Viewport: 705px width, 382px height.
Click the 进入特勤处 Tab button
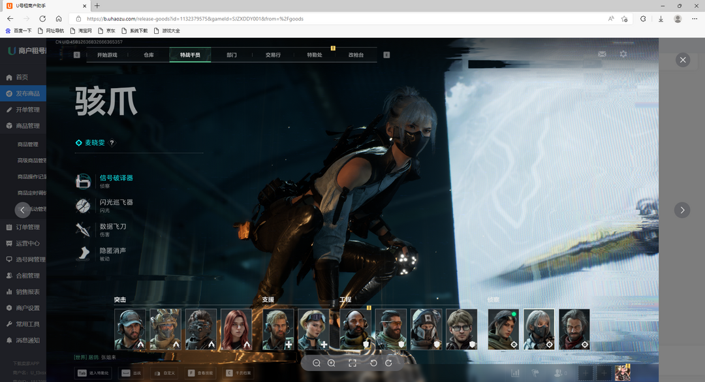pyautogui.click(x=93, y=373)
